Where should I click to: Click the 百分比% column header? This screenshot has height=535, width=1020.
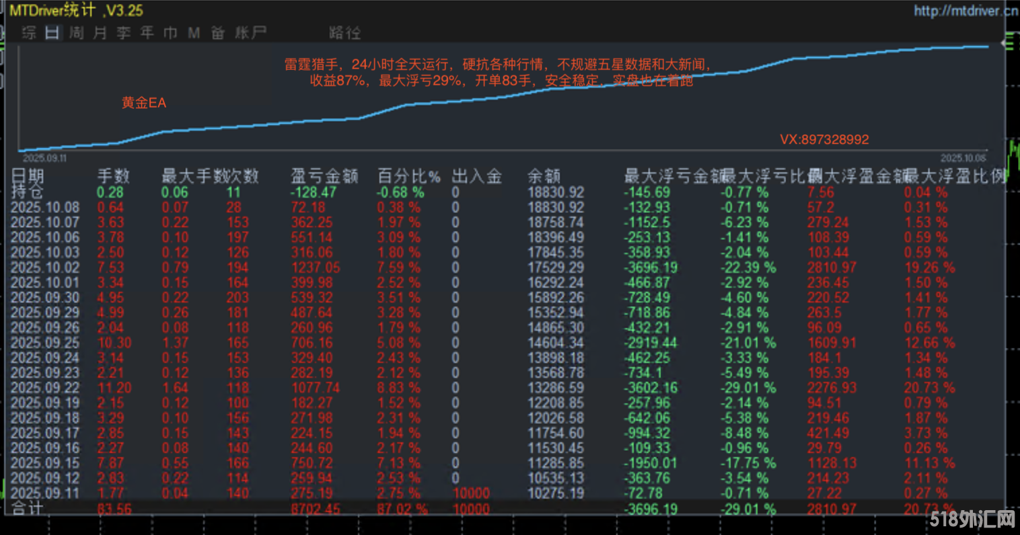pyautogui.click(x=408, y=177)
